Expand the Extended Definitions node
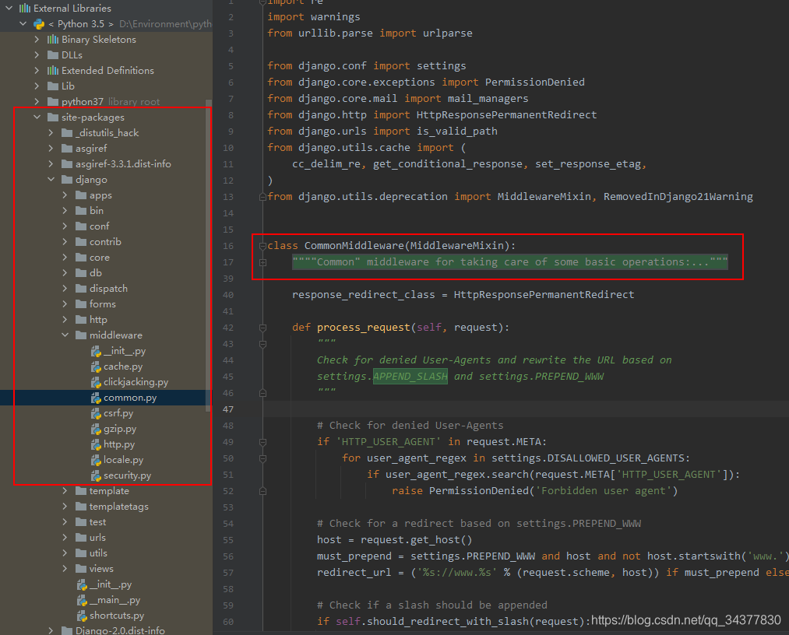This screenshot has width=789, height=635. tap(37, 70)
